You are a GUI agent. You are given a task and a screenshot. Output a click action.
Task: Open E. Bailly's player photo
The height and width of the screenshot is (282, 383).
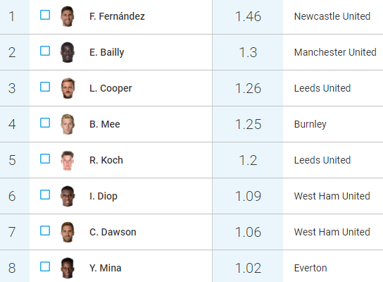68,52
